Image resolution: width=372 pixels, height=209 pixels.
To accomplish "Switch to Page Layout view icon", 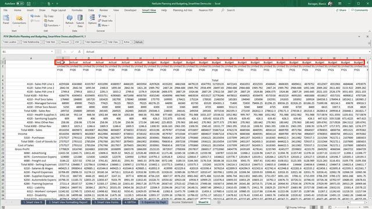I will click(321, 207).
